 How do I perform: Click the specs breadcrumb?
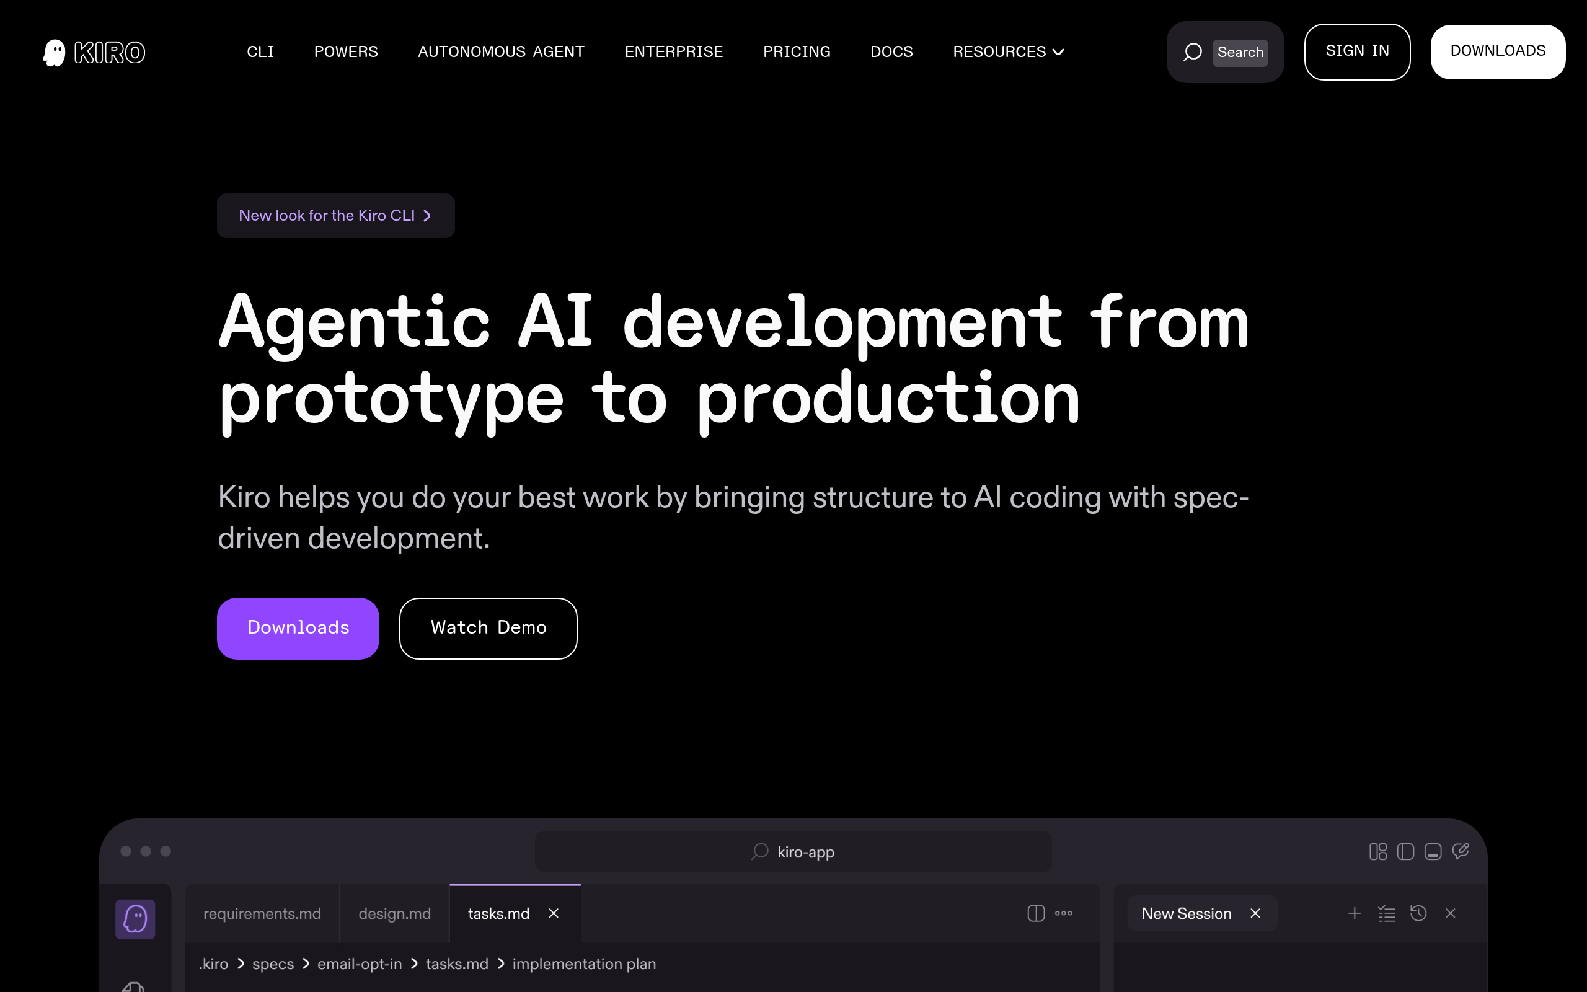coord(273,963)
